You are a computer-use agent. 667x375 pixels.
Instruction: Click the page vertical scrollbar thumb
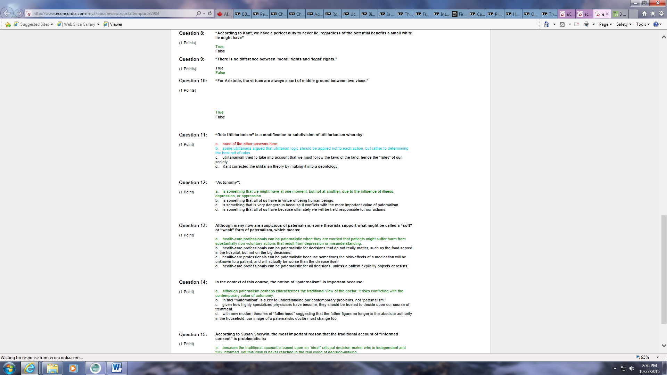[664, 269]
